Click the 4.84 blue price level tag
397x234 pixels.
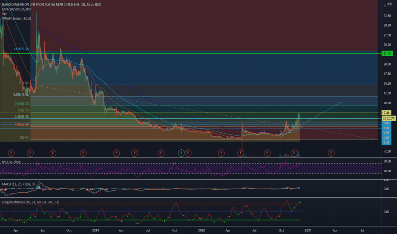tap(386, 128)
